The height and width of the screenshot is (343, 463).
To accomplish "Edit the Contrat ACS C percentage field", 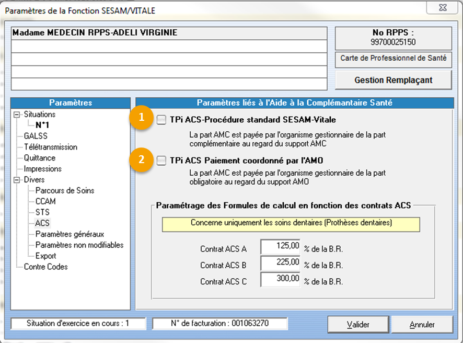I will (x=280, y=279).
